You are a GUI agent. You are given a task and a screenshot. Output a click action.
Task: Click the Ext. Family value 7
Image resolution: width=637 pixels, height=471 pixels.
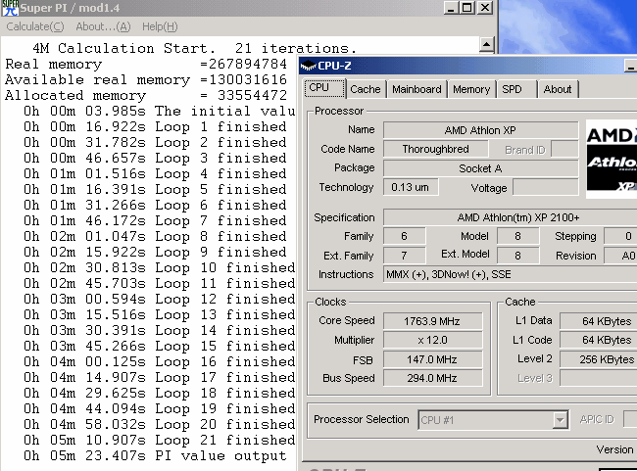coord(404,256)
